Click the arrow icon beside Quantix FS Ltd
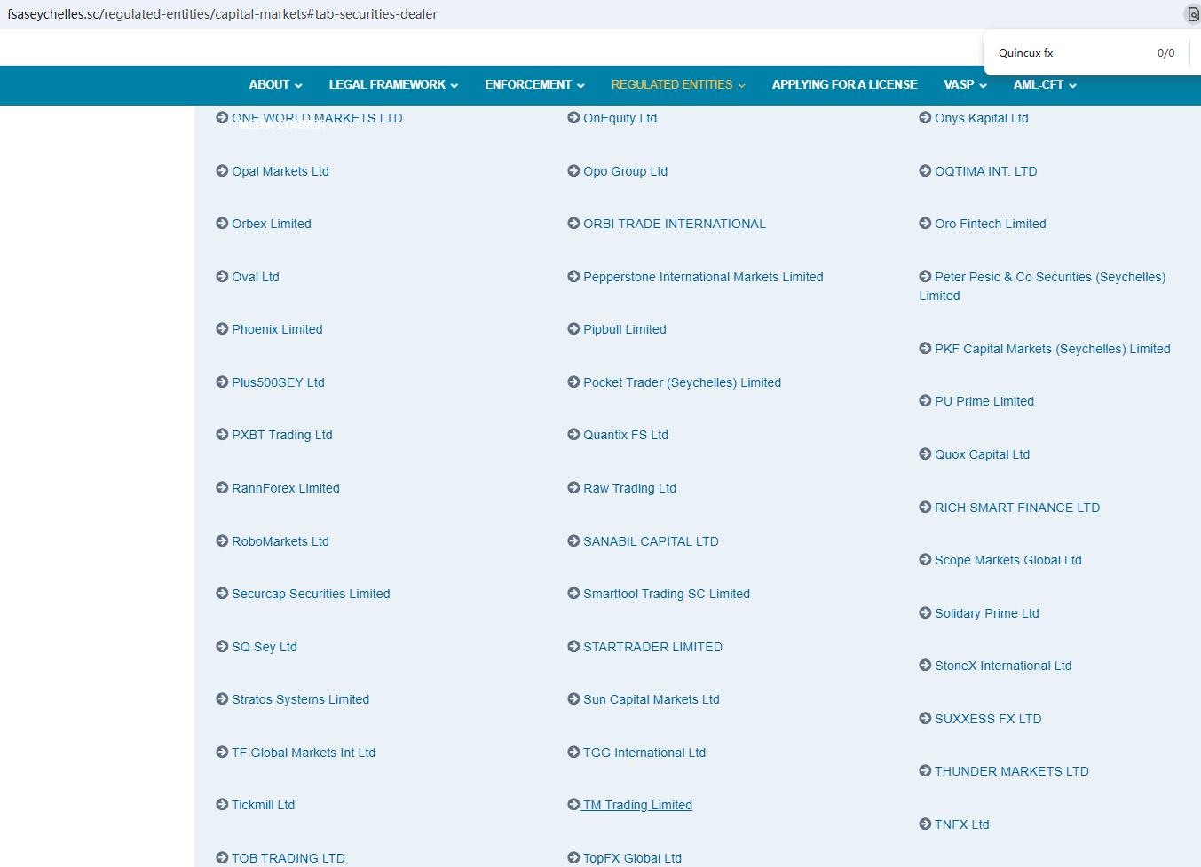 pyautogui.click(x=573, y=434)
